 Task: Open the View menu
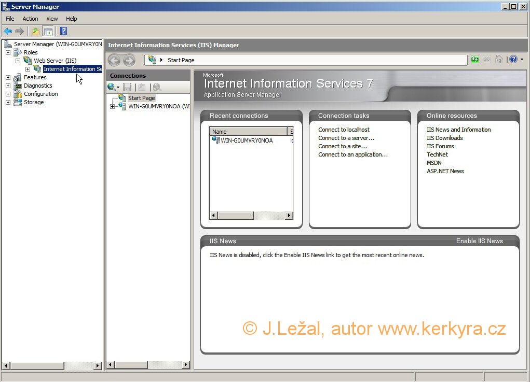[x=52, y=19]
